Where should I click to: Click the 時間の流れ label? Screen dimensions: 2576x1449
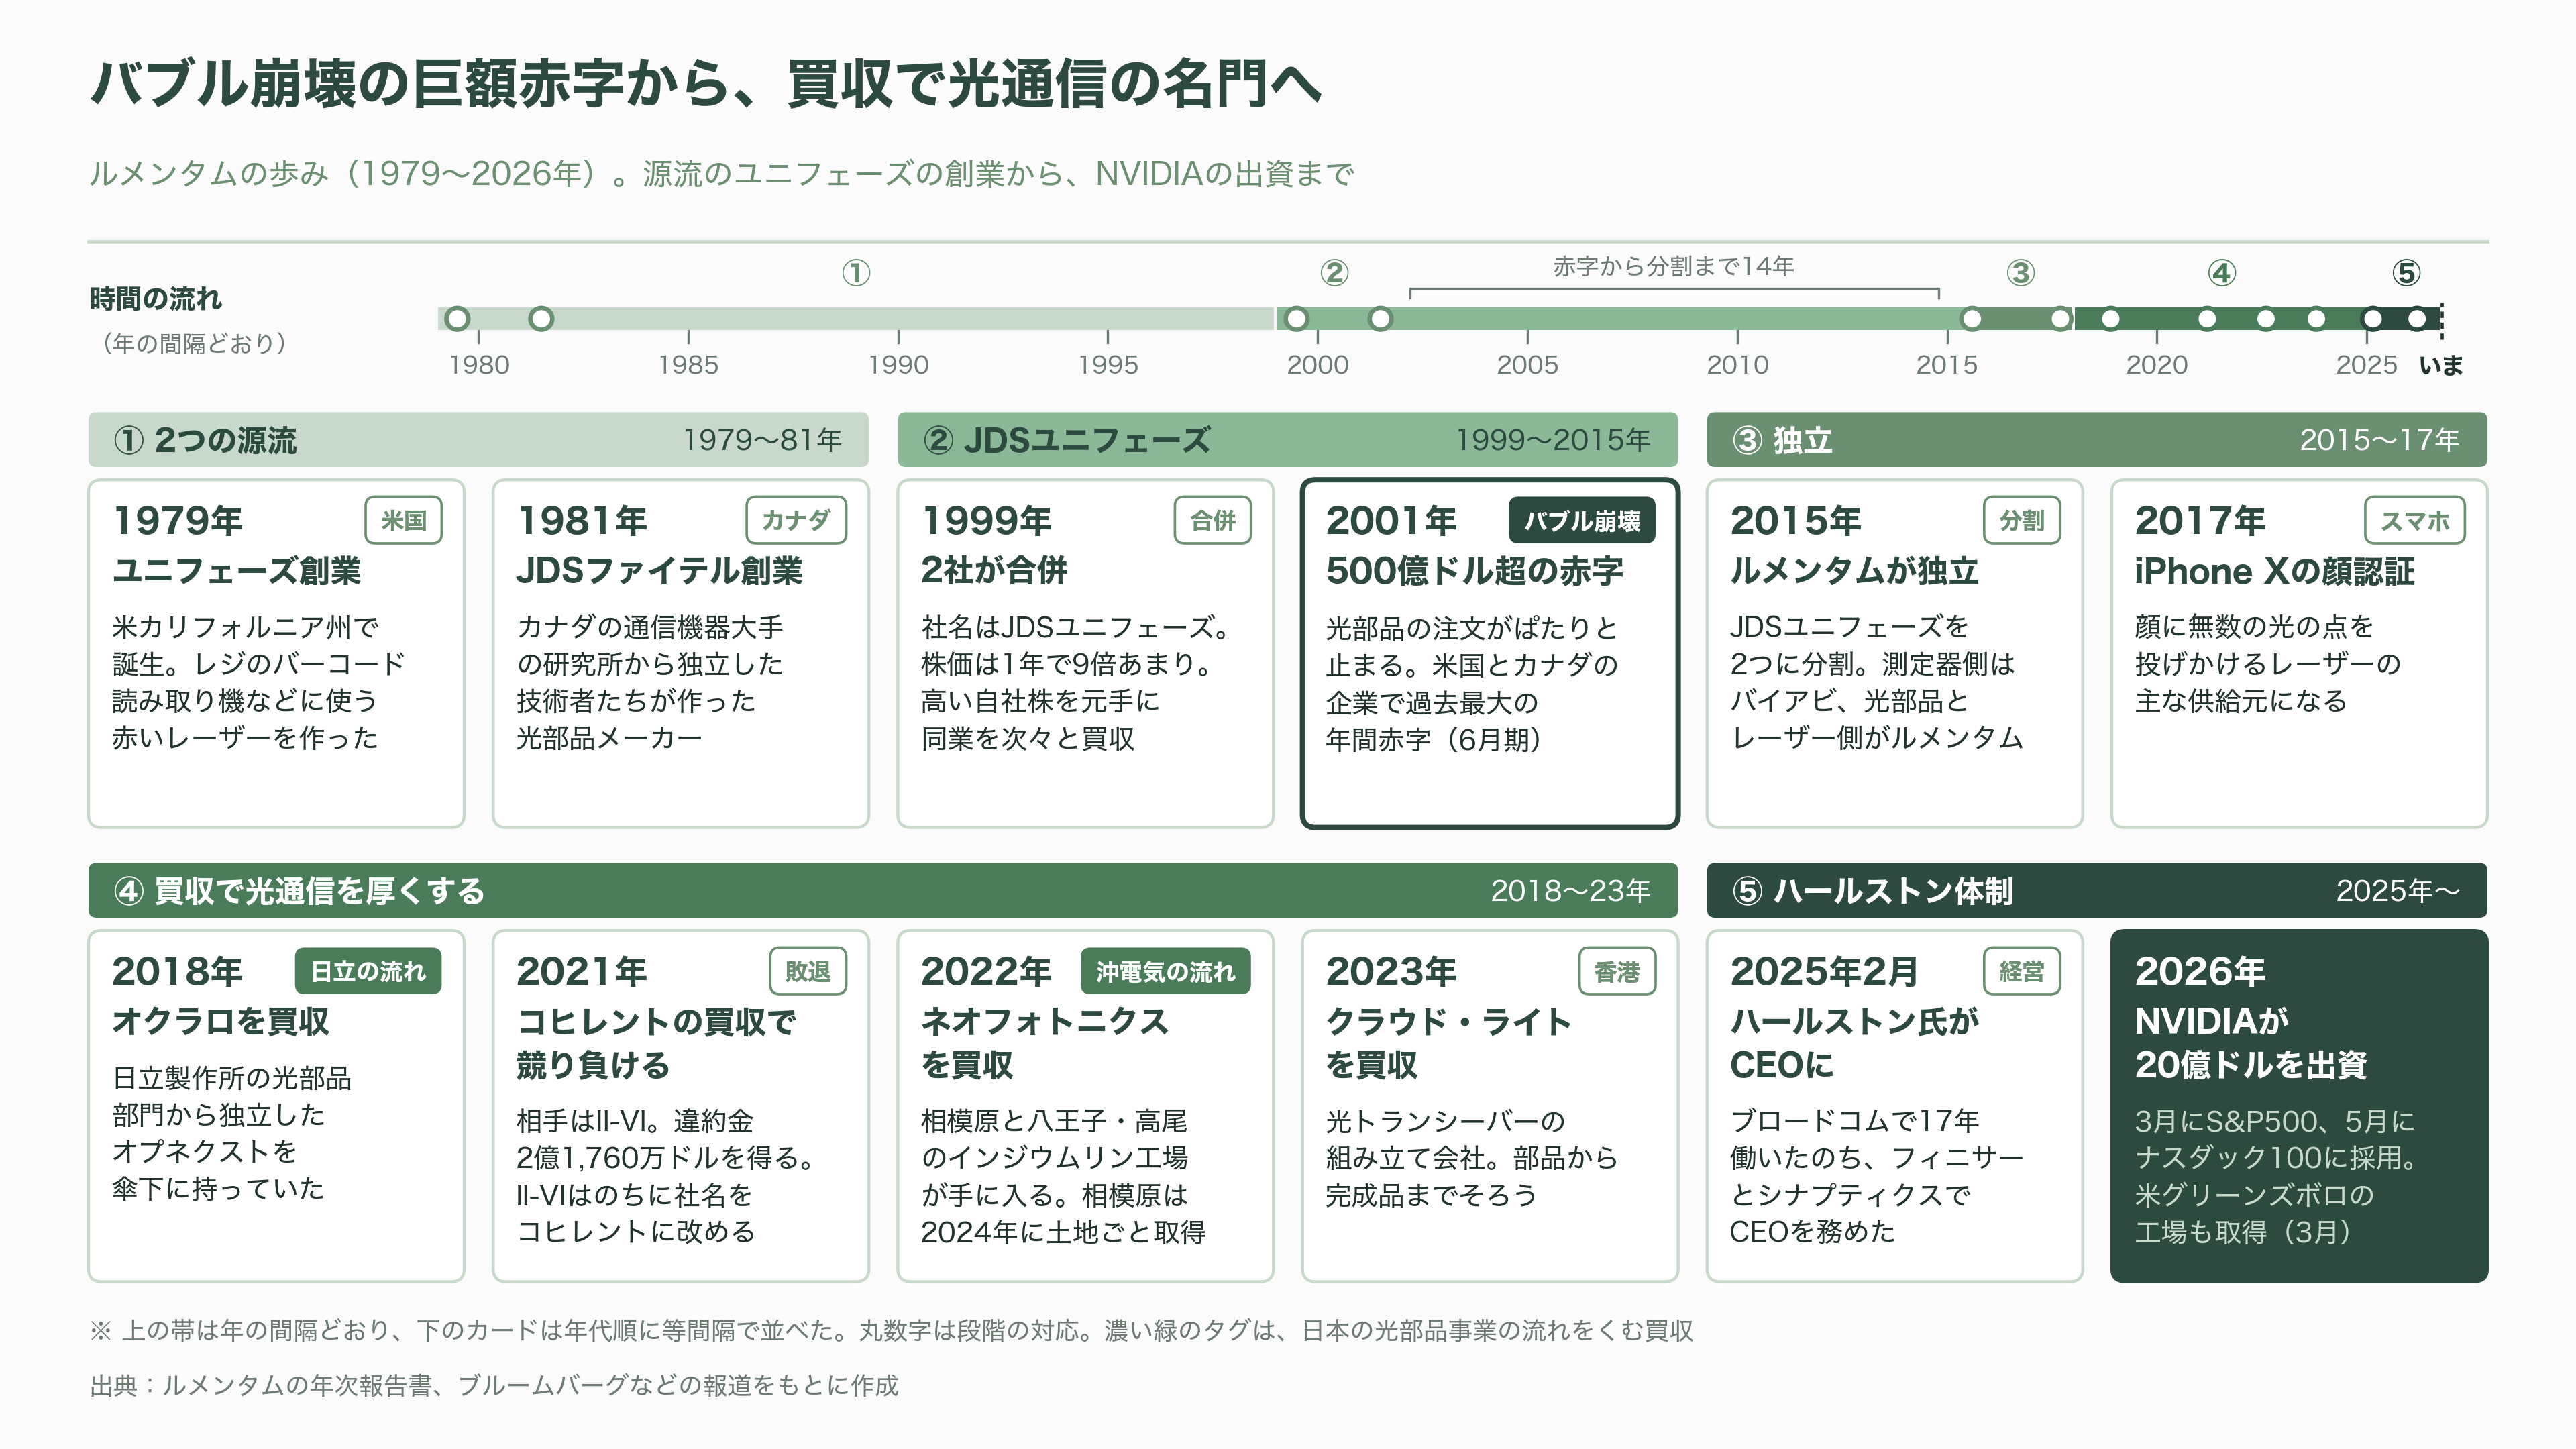(155, 298)
